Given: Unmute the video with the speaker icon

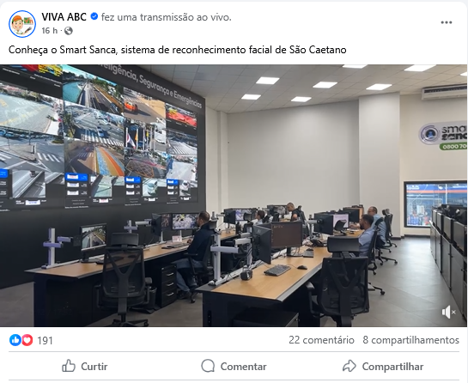Looking at the screenshot, I should 448,313.
